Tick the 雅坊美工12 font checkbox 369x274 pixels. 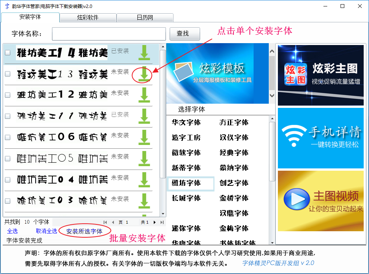tap(8, 95)
